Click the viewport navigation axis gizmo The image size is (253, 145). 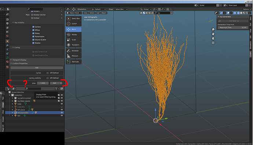pyautogui.click(x=210, y=20)
